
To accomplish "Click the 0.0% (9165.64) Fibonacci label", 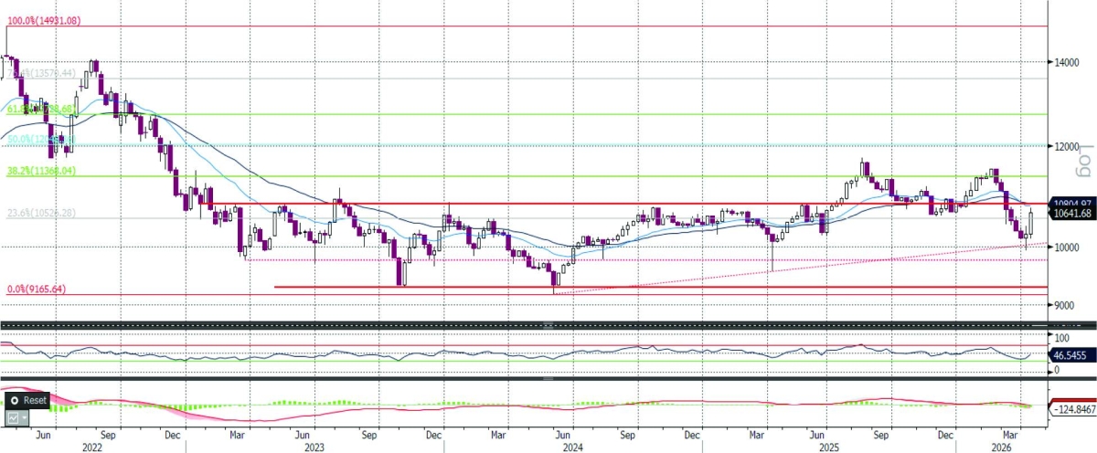I will tap(38, 289).
